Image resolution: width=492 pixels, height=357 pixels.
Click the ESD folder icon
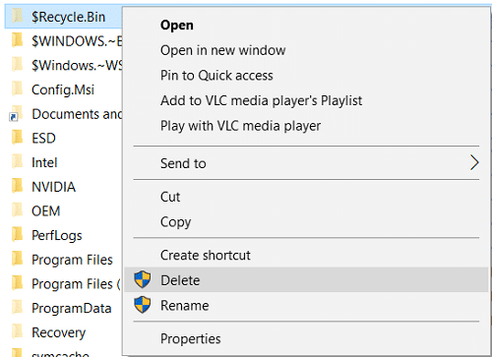[x=17, y=138]
